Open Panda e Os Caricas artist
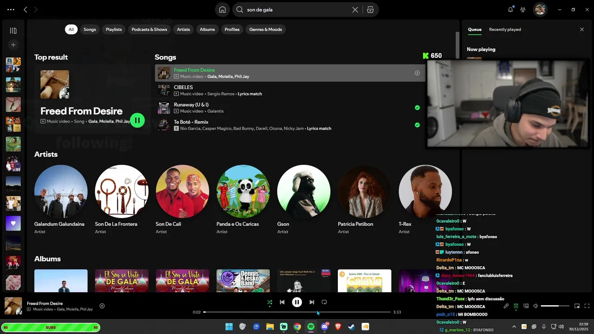This screenshot has height=334, width=594. [243, 192]
